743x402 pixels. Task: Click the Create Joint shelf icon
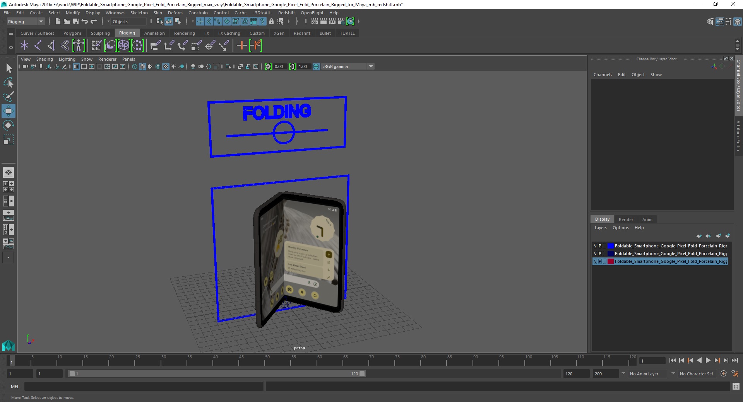[x=38, y=46]
